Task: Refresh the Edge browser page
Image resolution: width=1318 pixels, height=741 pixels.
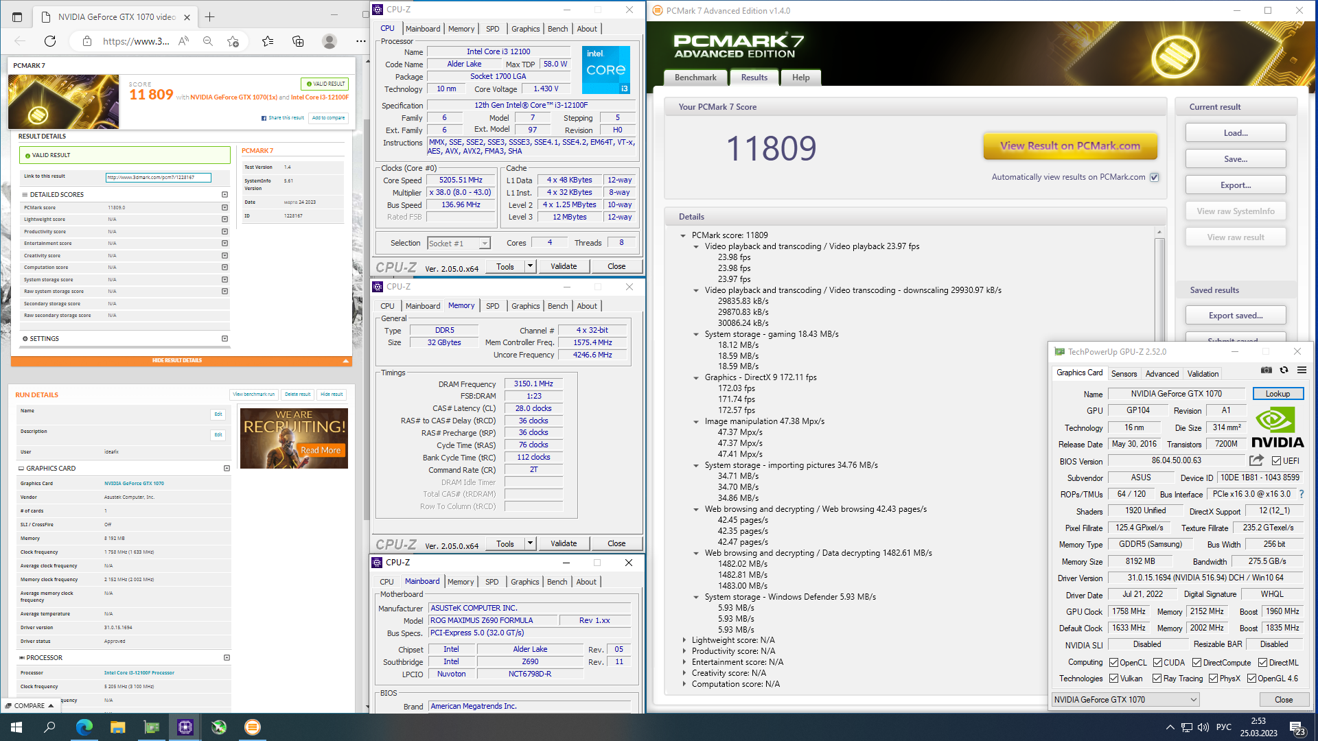Action: point(50,41)
